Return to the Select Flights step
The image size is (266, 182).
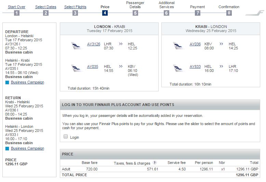tap(75, 7)
